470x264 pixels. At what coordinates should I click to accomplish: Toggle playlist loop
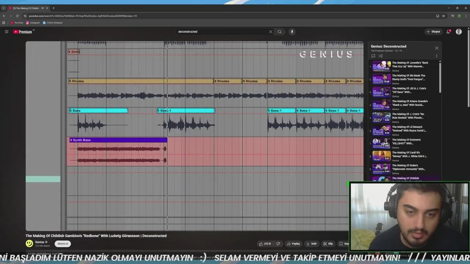[x=373, y=56]
